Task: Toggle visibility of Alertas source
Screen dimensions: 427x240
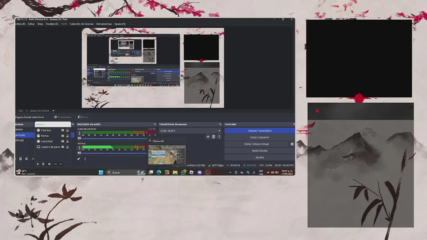Action: [x=62, y=136]
